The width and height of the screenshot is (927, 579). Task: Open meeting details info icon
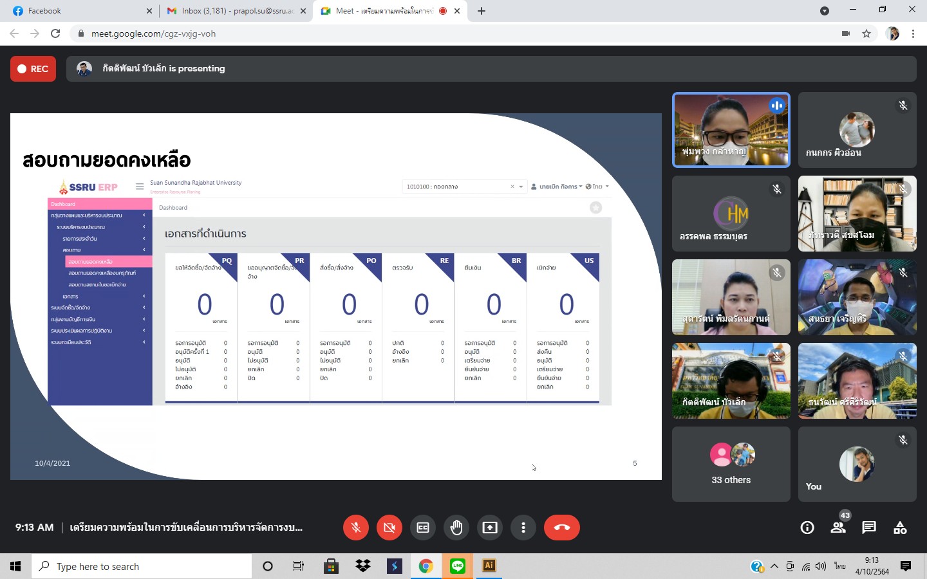807,528
